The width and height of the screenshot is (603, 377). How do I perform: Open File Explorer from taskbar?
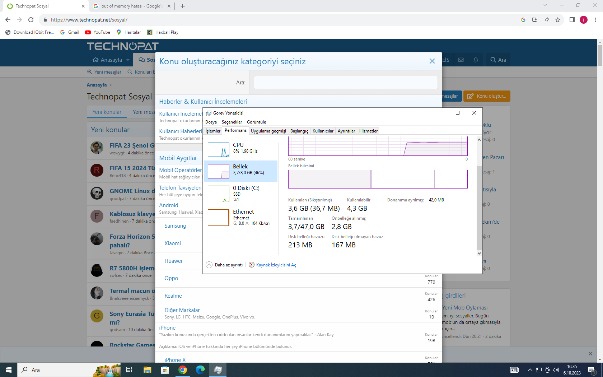click(147, 370)
